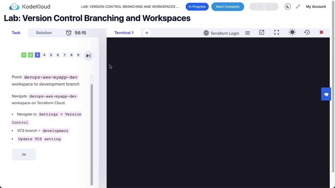Mark the lab as complete
335x188 pixels.
tap(228, 7)
